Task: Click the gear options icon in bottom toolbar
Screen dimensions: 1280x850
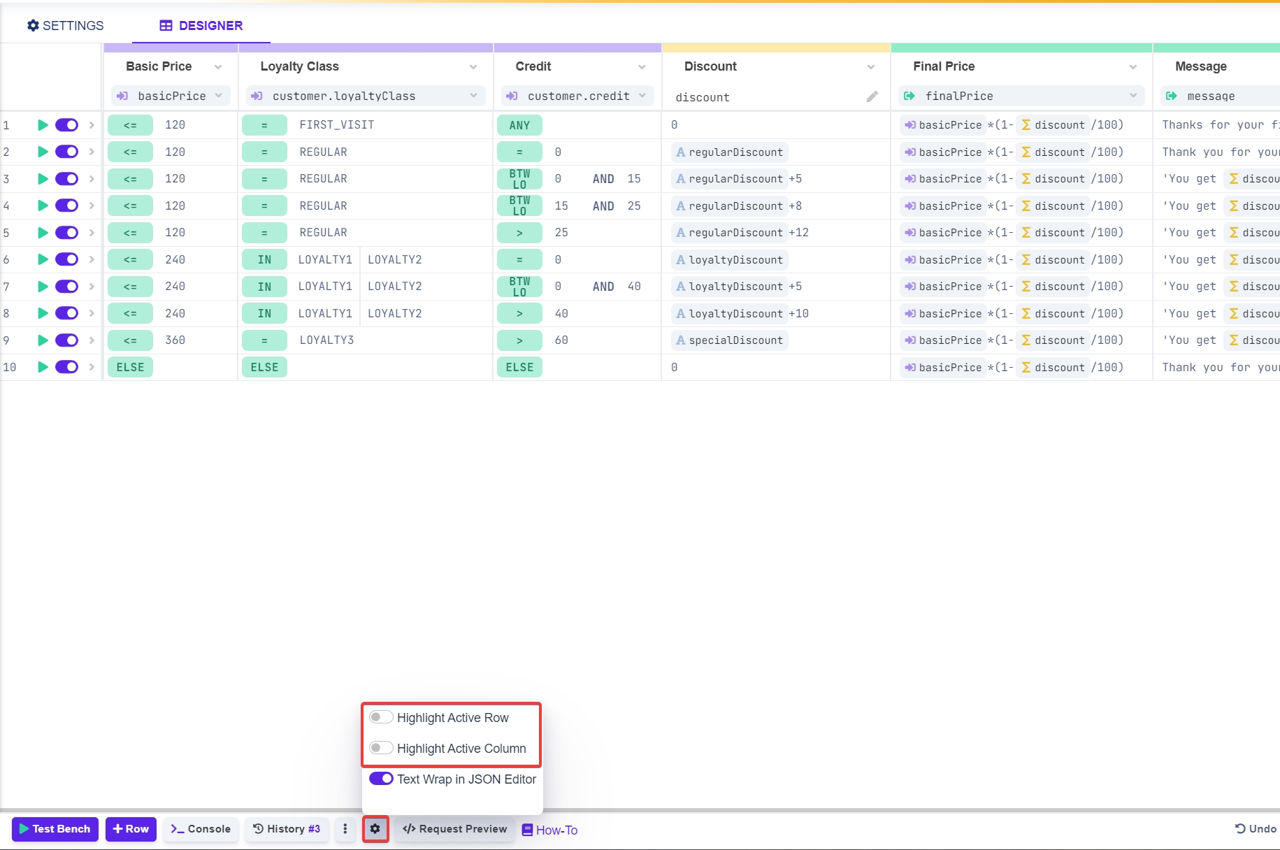Action: coord(375,828)
